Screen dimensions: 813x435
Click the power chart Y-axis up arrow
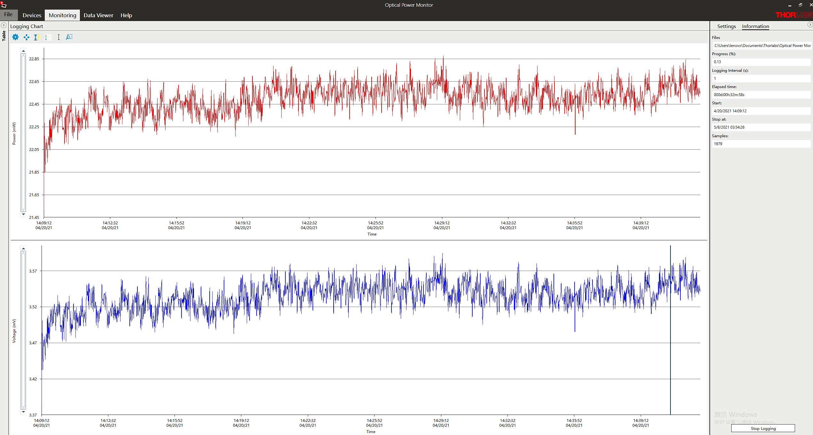[x=23, y=51]
